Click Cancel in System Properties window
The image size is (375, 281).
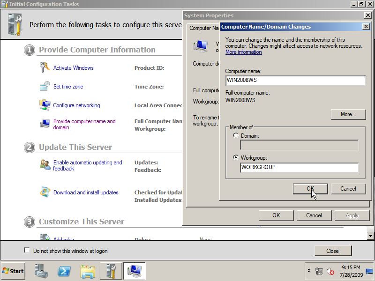pyautogui.click(x=314, y=215)
